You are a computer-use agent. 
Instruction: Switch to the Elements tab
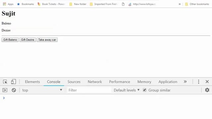32,82
